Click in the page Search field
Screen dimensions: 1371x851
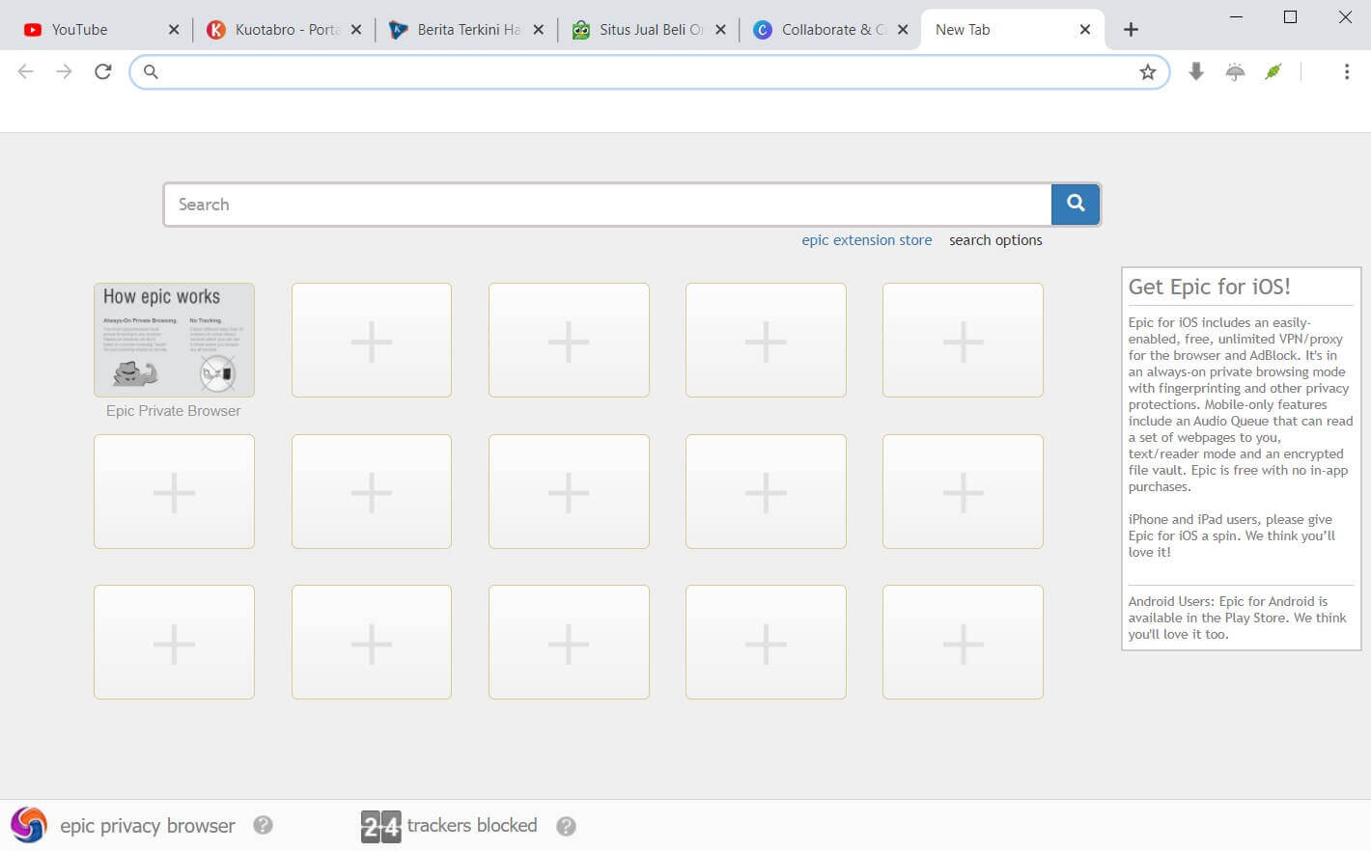point(608,205)
